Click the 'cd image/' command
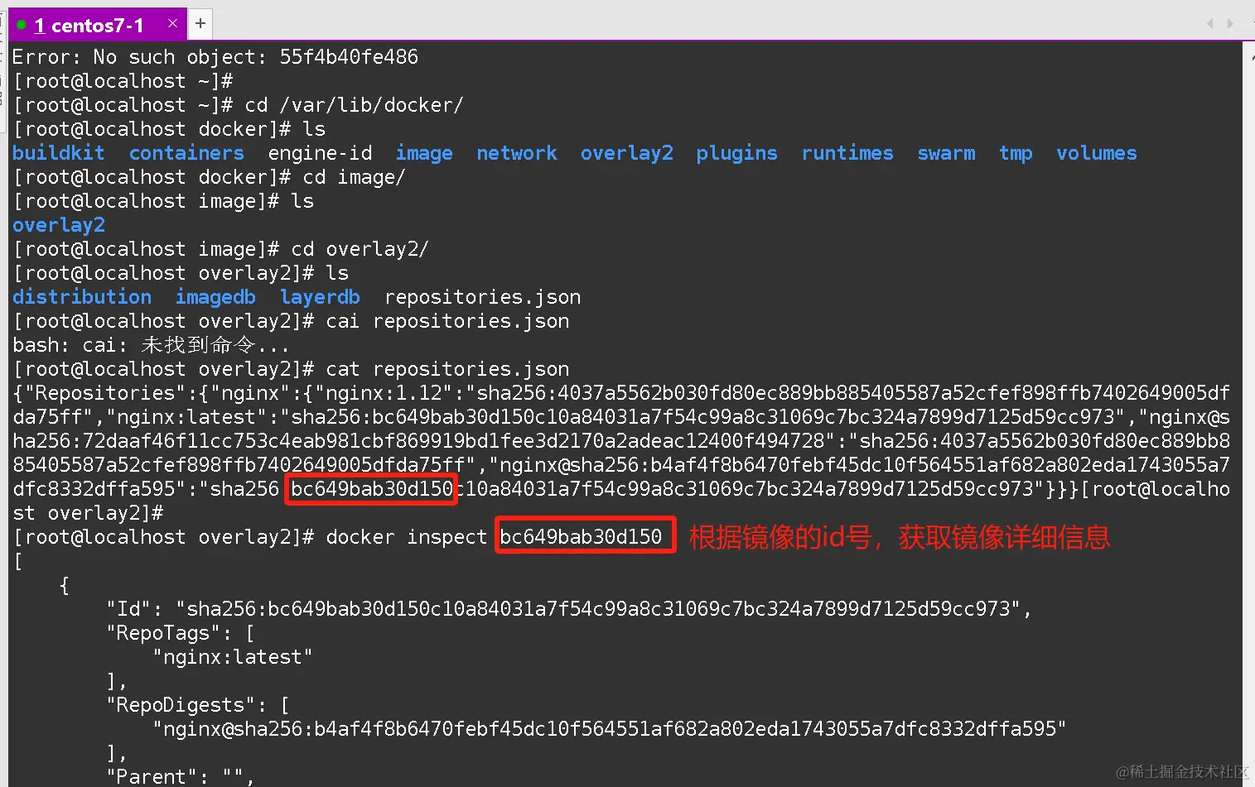 point(354,177)
